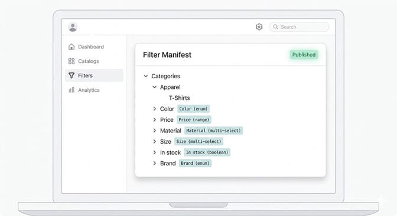The image size is (397, 216).
Task: Select the Color filter name
Action: click(x=167, y=109)
